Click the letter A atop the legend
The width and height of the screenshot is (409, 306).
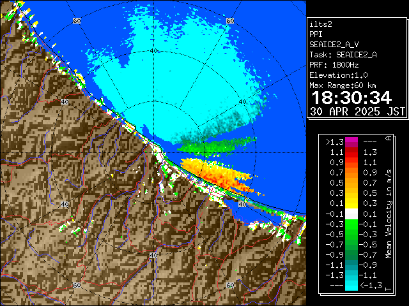(389, 138)
